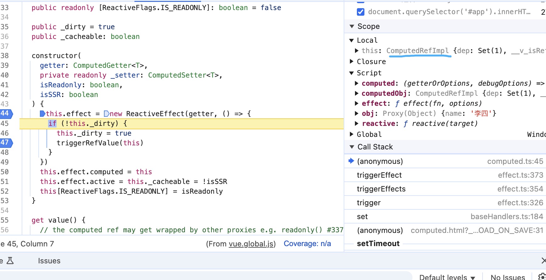Click the Coverage: n/a link
The image size is (546, 280).
pos(307,244)
